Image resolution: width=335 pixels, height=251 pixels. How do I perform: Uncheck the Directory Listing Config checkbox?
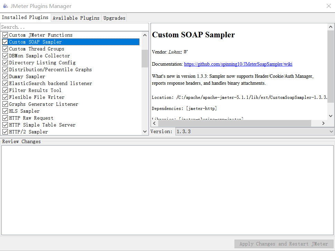(x=5, y=63)
